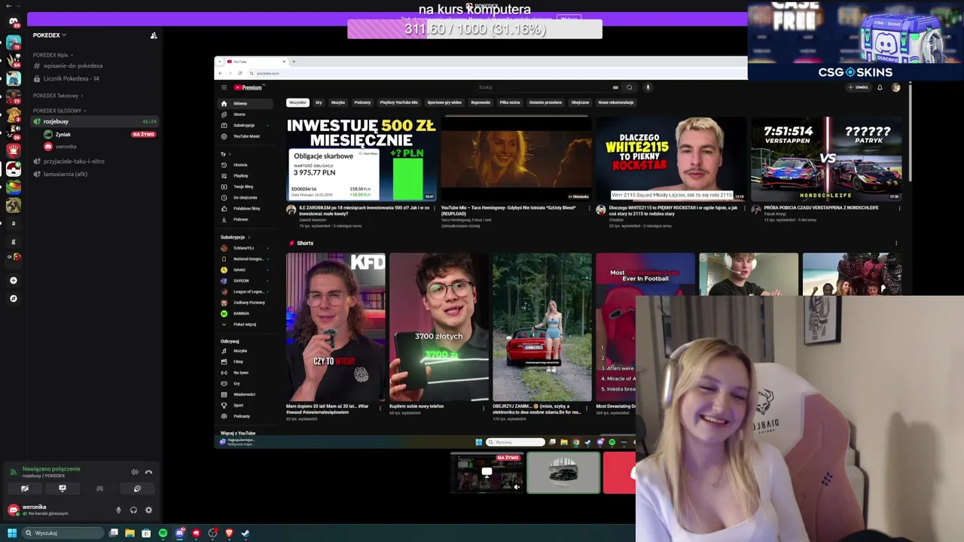Join the przyjaciele-taku-i-nitro voice channel

pyautogui.click(x=74, y=161)
